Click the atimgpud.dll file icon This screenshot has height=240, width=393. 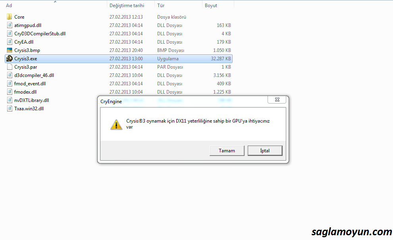point(10,25)
